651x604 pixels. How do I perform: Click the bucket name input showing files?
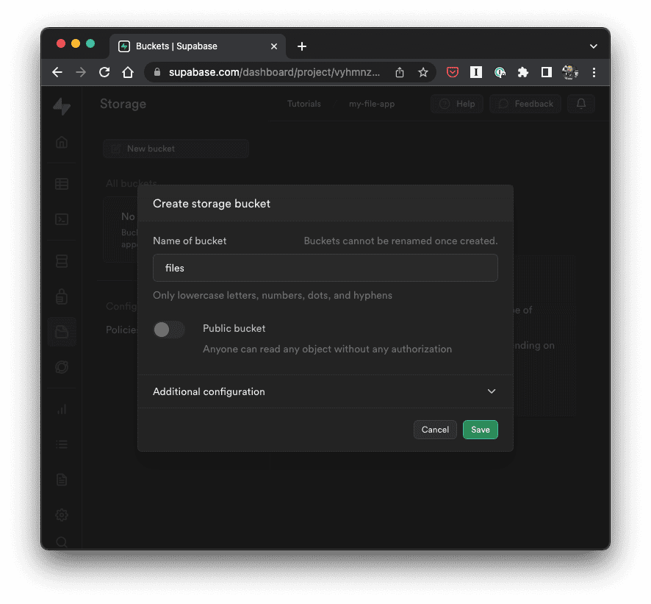[325, 268]
